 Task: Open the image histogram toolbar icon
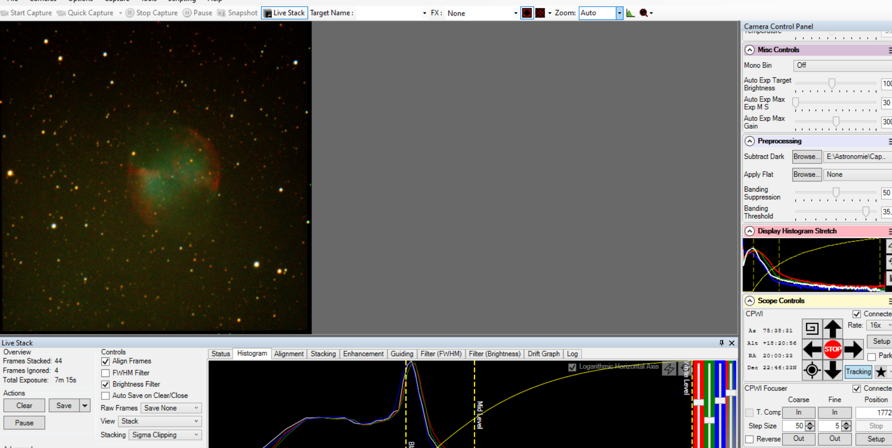(x=631, y=13)
